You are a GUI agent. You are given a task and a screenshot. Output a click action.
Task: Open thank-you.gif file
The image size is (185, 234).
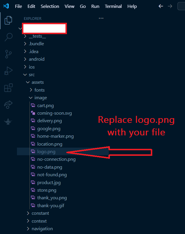point(51,206)
